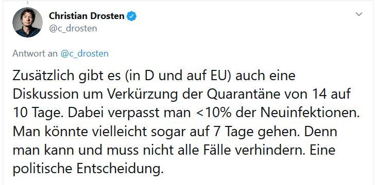376x185 pixels.
Task: Click the word 'Verkürzung' in the tweet
Action: 141,95
